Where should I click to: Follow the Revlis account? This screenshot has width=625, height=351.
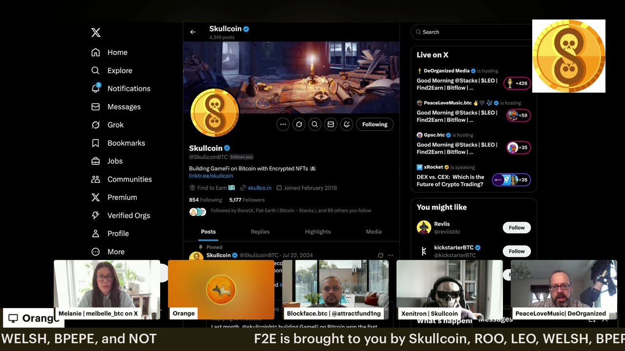tap(517, 228)
